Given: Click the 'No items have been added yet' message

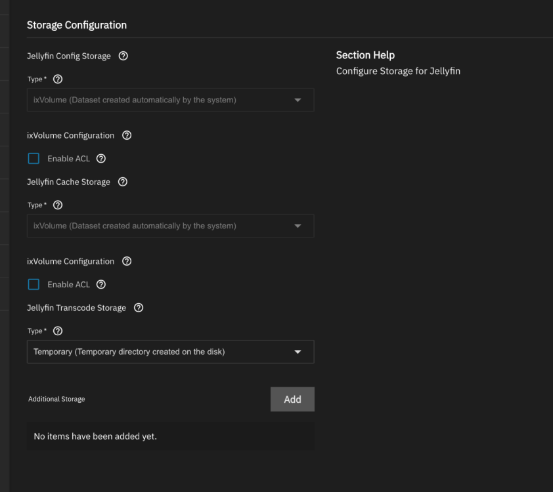Looking at the screenshot, I should [x=95, y=436].
